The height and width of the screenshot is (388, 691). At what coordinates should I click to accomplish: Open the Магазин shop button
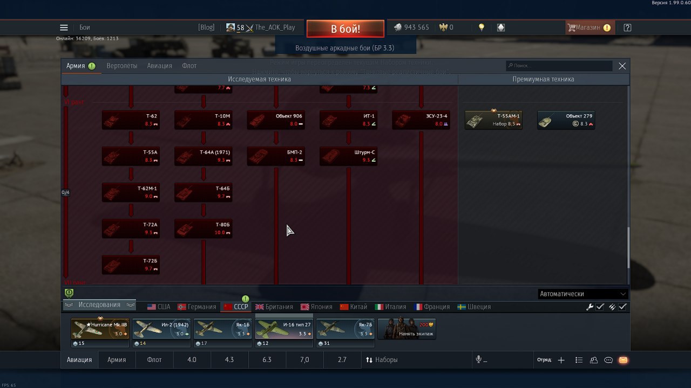click(x=590, y=27)
